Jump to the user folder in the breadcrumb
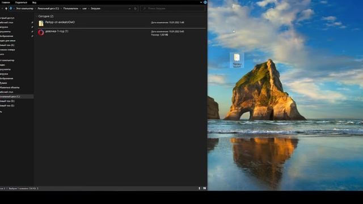Viewport: 363px width, 204px height. point(85,8)
